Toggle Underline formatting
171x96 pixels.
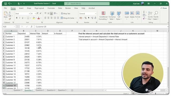22,18
